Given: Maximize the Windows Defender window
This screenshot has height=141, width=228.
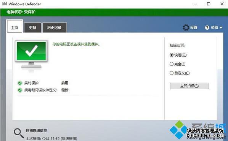Looking at the screenshot, I should (209, 4).
